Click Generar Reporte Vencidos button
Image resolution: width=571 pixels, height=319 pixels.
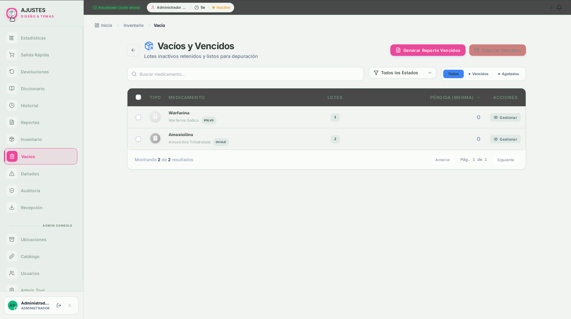[x=428, y=50]
